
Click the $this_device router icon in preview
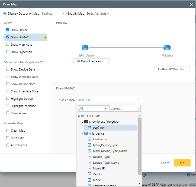click(x=85, y=48)
